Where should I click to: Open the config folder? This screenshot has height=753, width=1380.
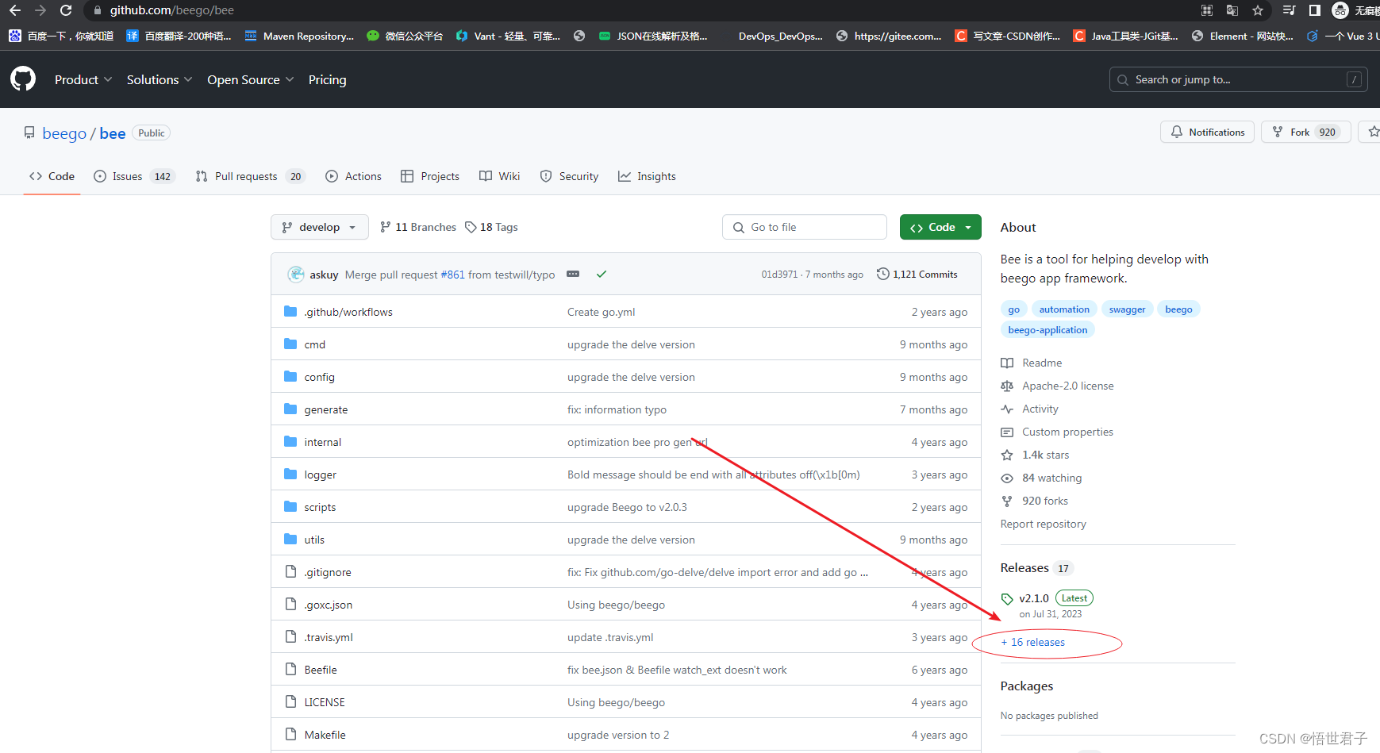click(x=320, y=377)
